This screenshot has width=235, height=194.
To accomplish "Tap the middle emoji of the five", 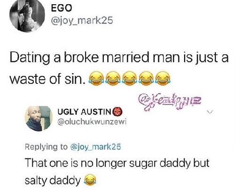I will (x=130, y=78).
